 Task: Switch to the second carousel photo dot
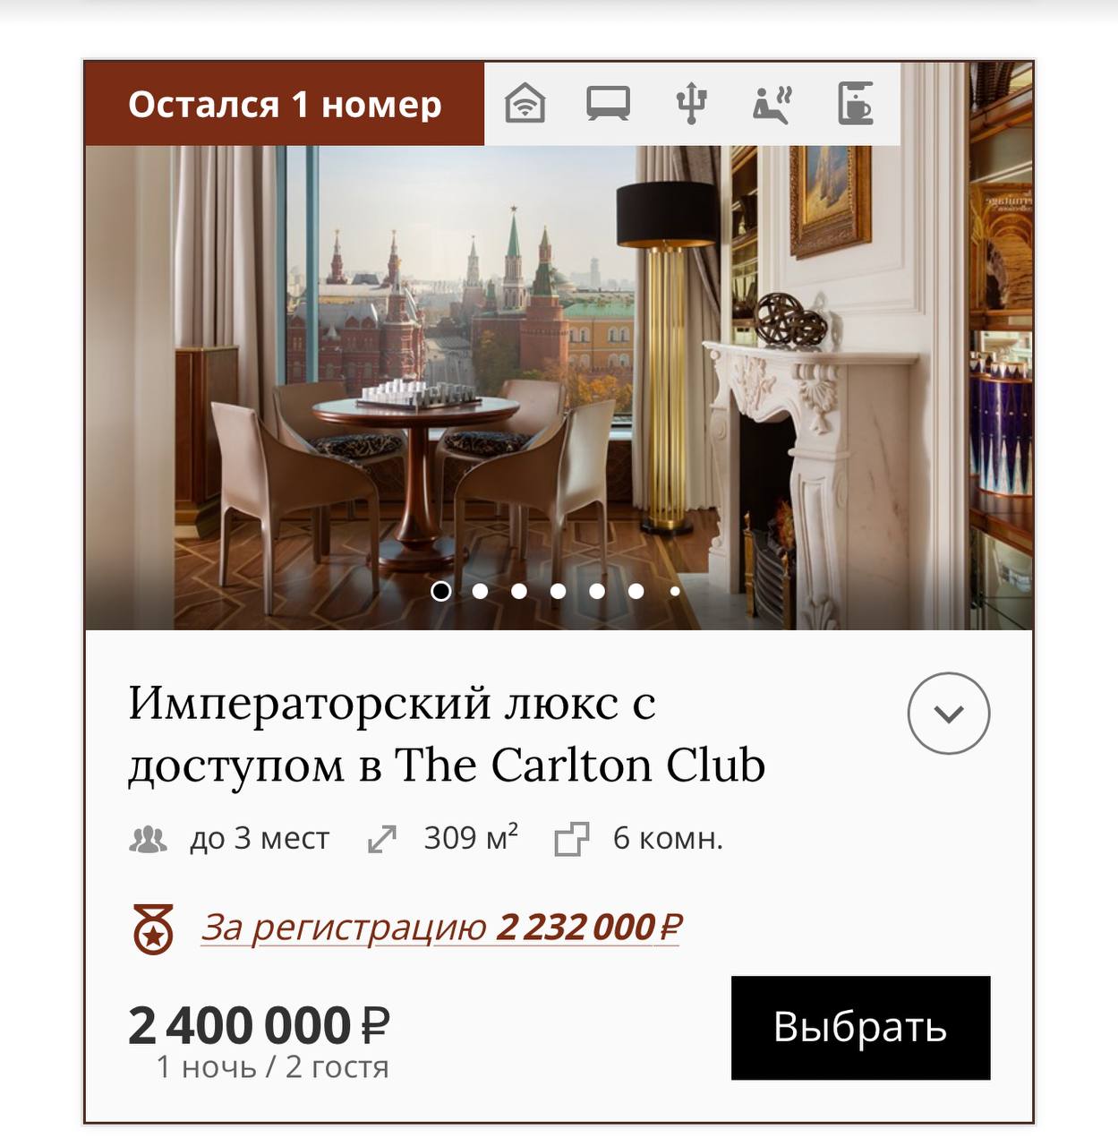tap(480, 591)
